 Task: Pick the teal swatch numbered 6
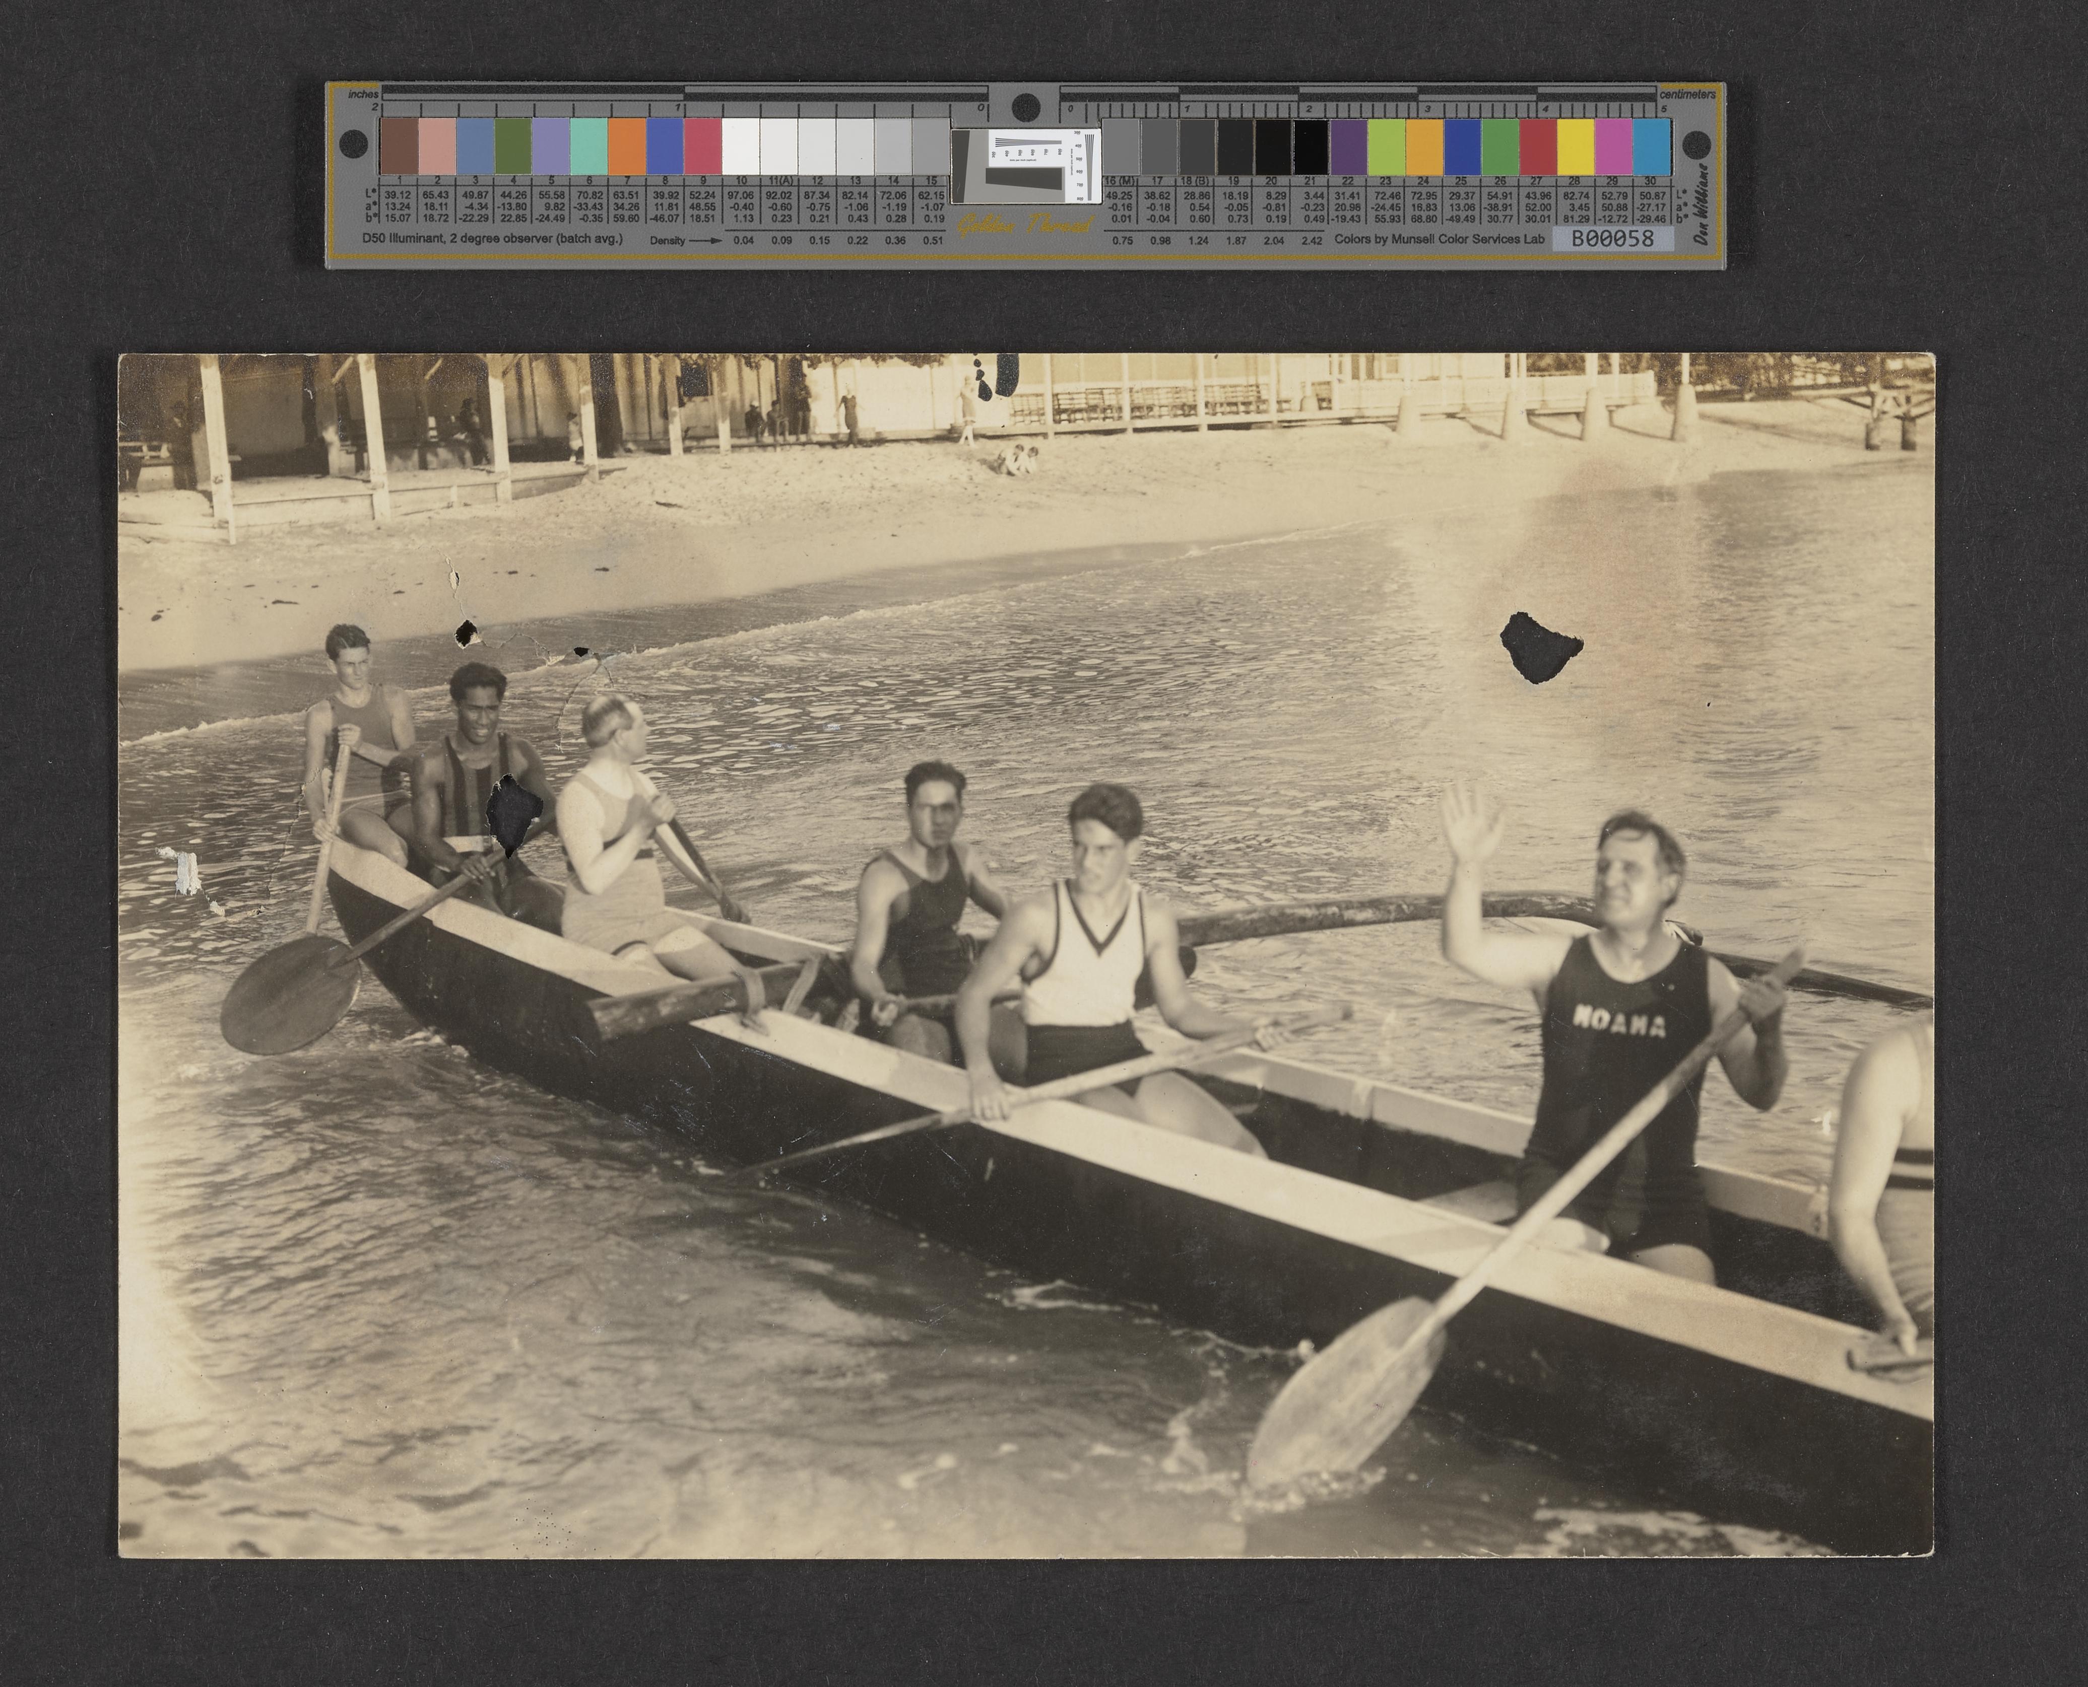pyautogui.click(x=589, y=146)
